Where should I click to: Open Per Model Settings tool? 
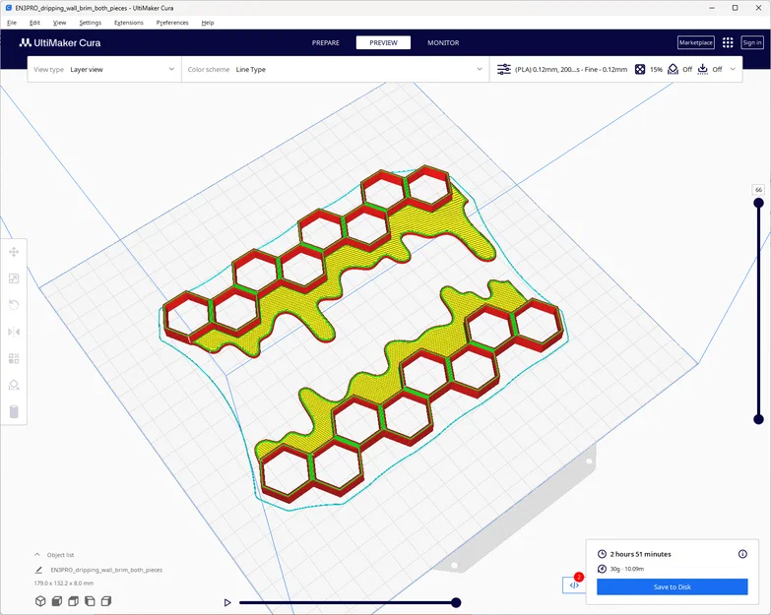coord(14,358)
